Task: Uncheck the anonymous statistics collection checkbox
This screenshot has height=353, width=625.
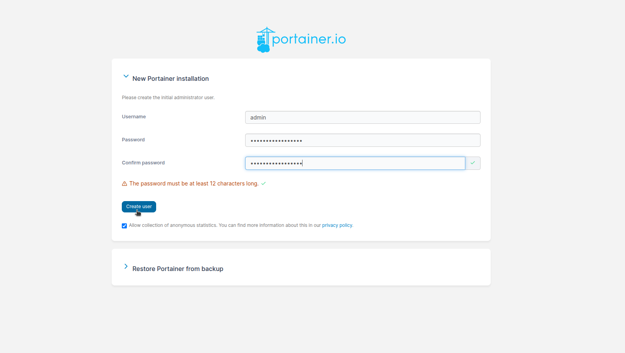Action: (124, 226)
